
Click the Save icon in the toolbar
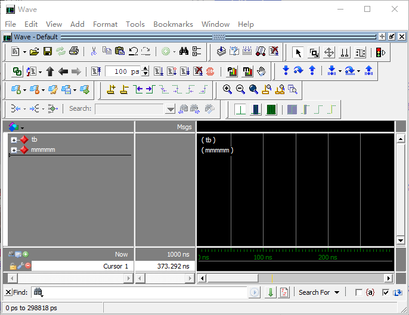[48, 52]
